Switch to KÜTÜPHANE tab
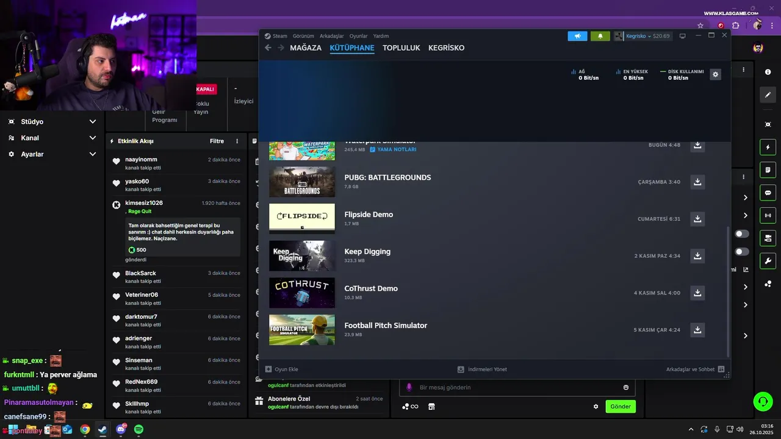The width and height of the screenshot is (781, 439). [352, 48]
